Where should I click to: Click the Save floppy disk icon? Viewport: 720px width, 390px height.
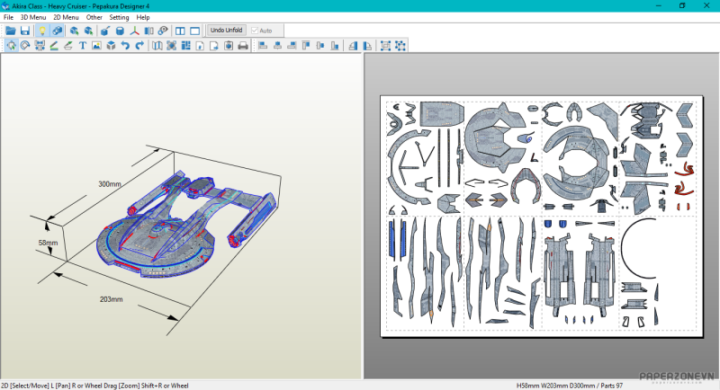point(25,31)
